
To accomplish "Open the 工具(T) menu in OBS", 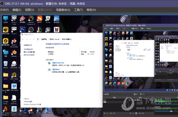I will tap(78, 10).
